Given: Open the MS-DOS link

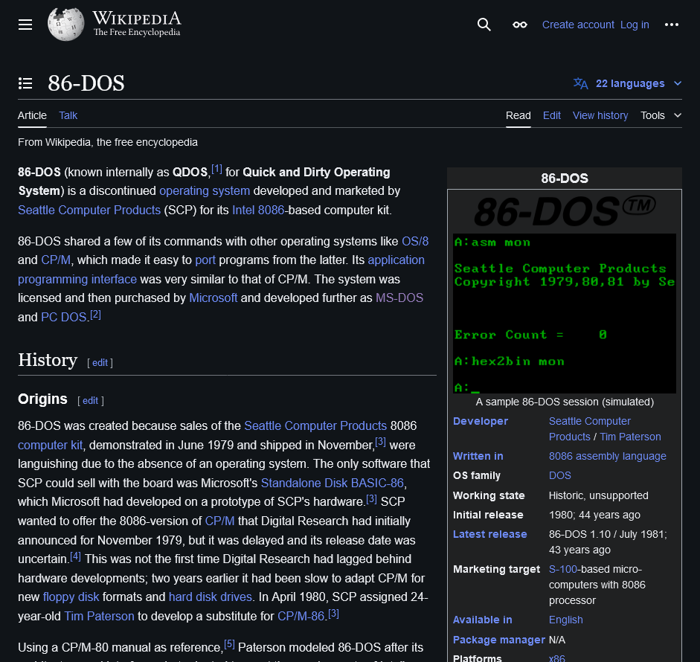Looking at the screenshot, I should coord(399,298).
